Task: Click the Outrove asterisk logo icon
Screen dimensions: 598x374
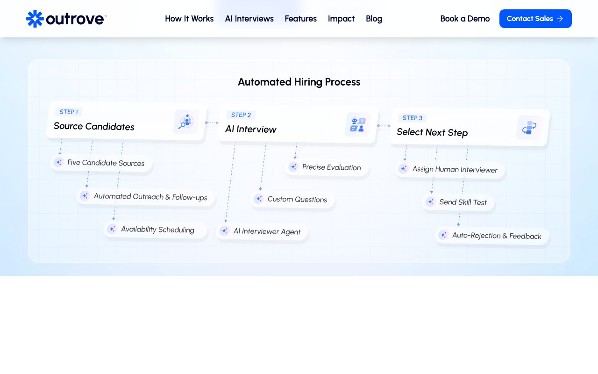Action: (x=35, y=19)
